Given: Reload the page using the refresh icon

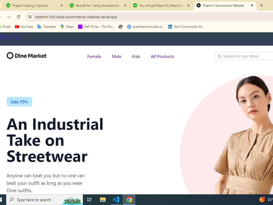Looking at the screenshot, I should [18, 17].
